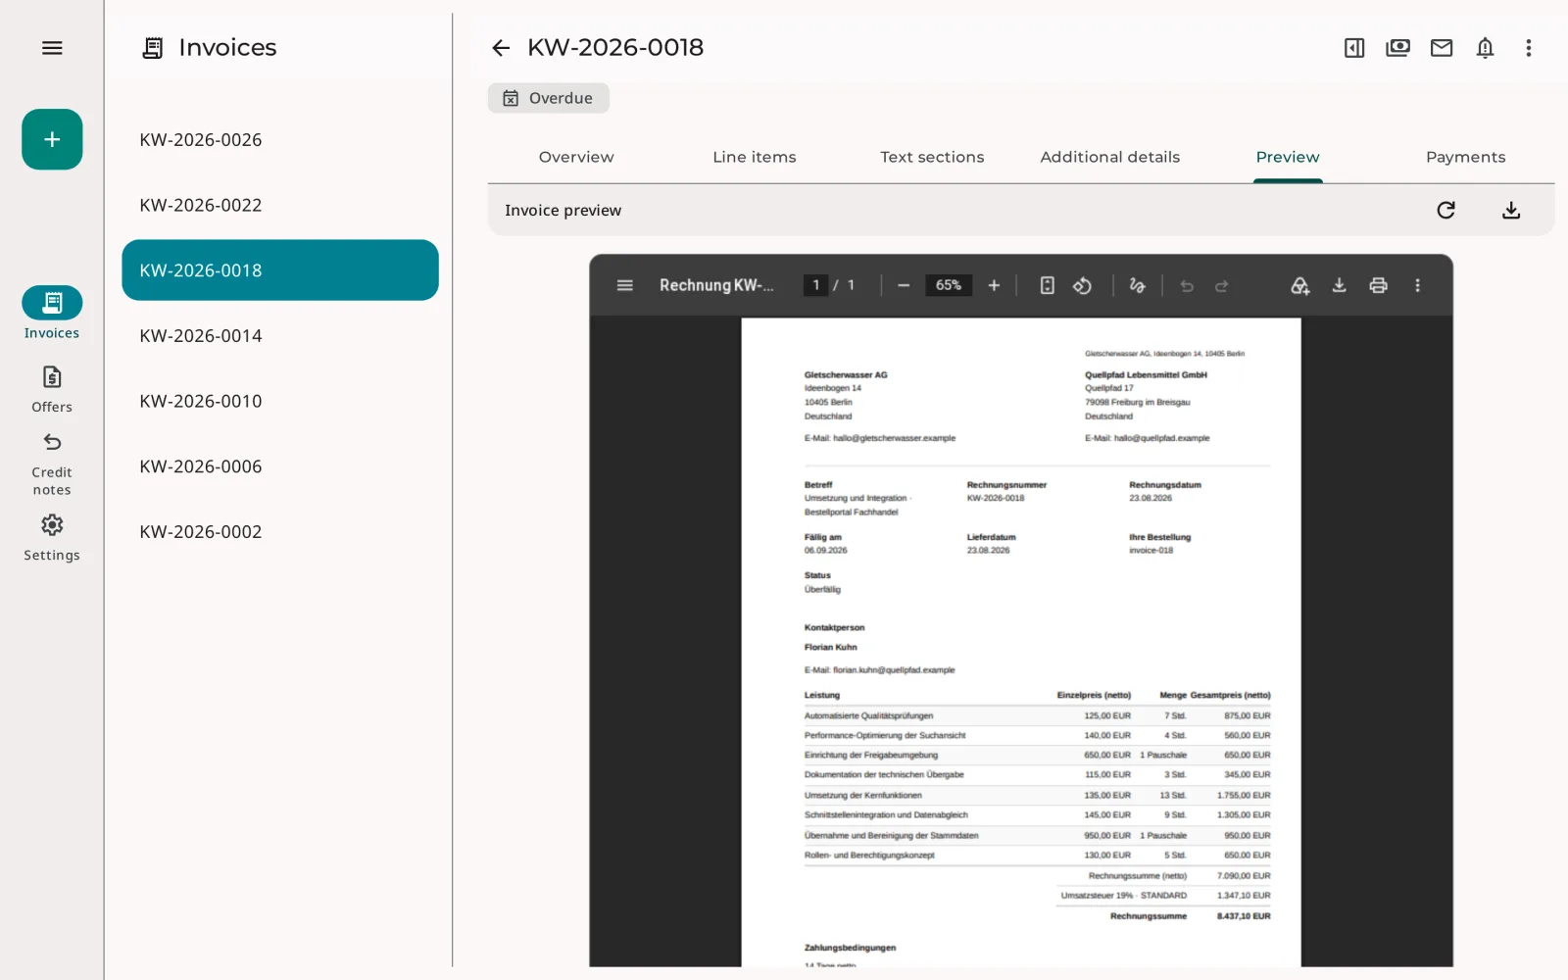Image resolution: width=1568 pixels, height=980 pixels.
Task: Click the Overdue status chip
Action: [549, 98]
